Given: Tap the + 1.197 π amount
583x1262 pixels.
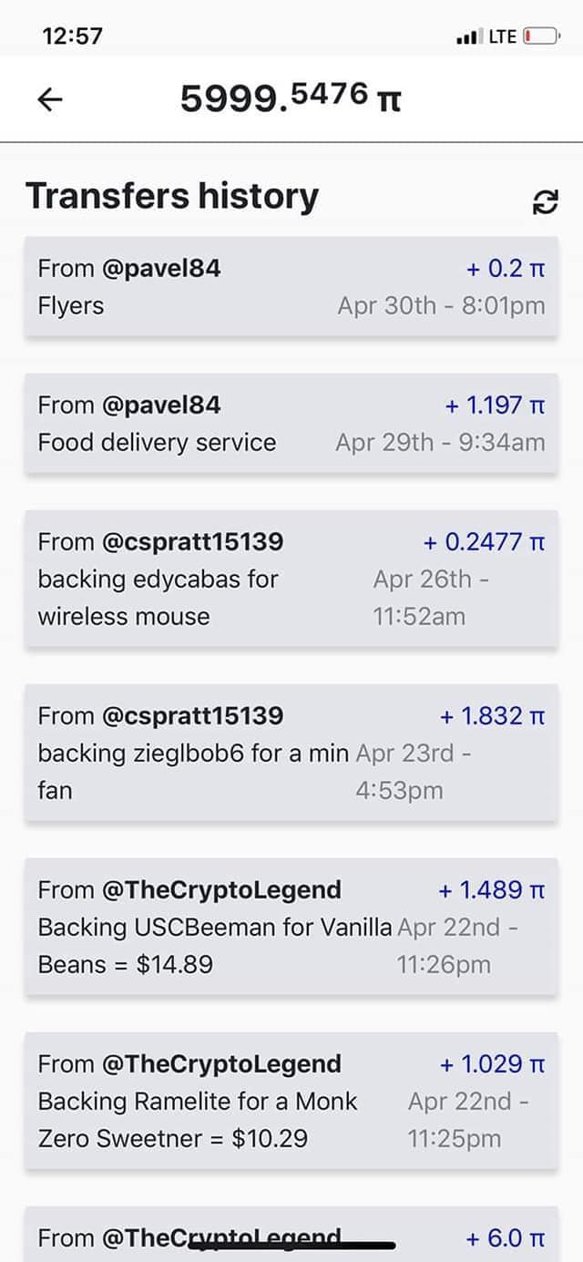Looking at the screenshot, I should pos(495,405).
